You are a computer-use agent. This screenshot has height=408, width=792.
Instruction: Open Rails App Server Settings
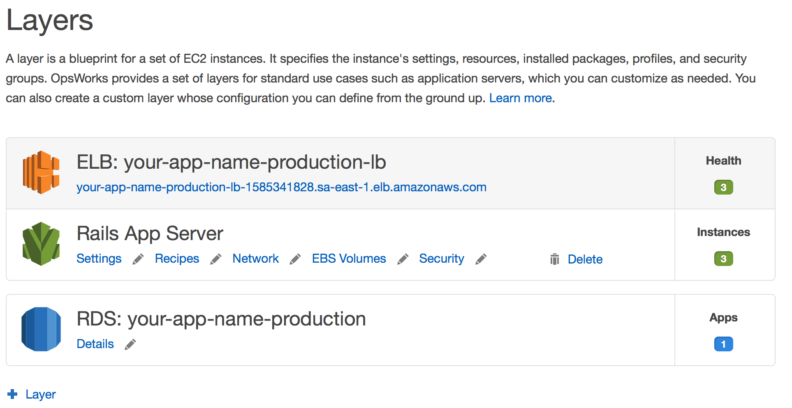coord(99,259)
